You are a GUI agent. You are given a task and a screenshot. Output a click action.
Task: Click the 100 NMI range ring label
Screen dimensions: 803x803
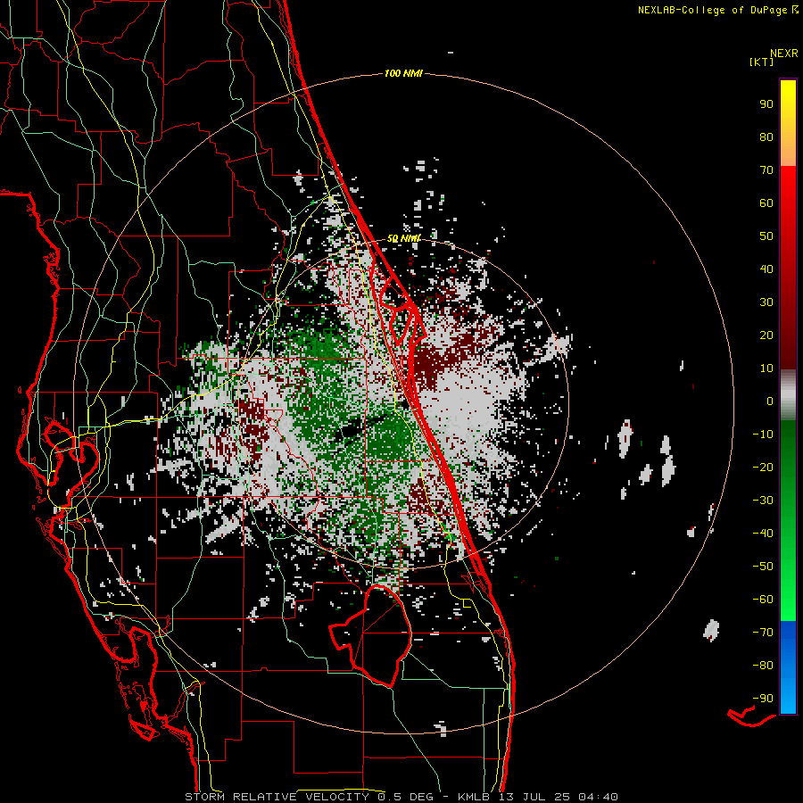403,74
